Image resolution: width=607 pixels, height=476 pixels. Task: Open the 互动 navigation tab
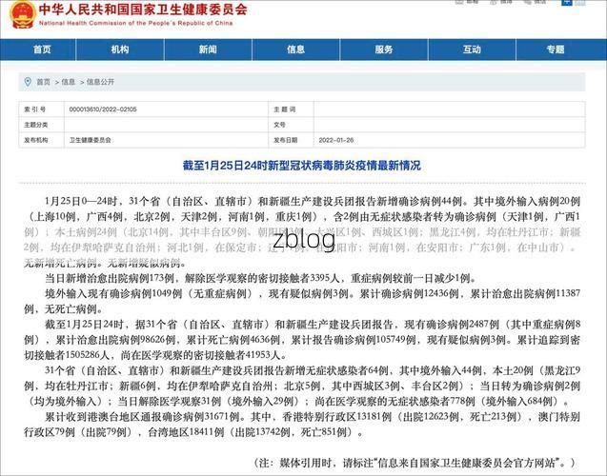click(474, 50)
